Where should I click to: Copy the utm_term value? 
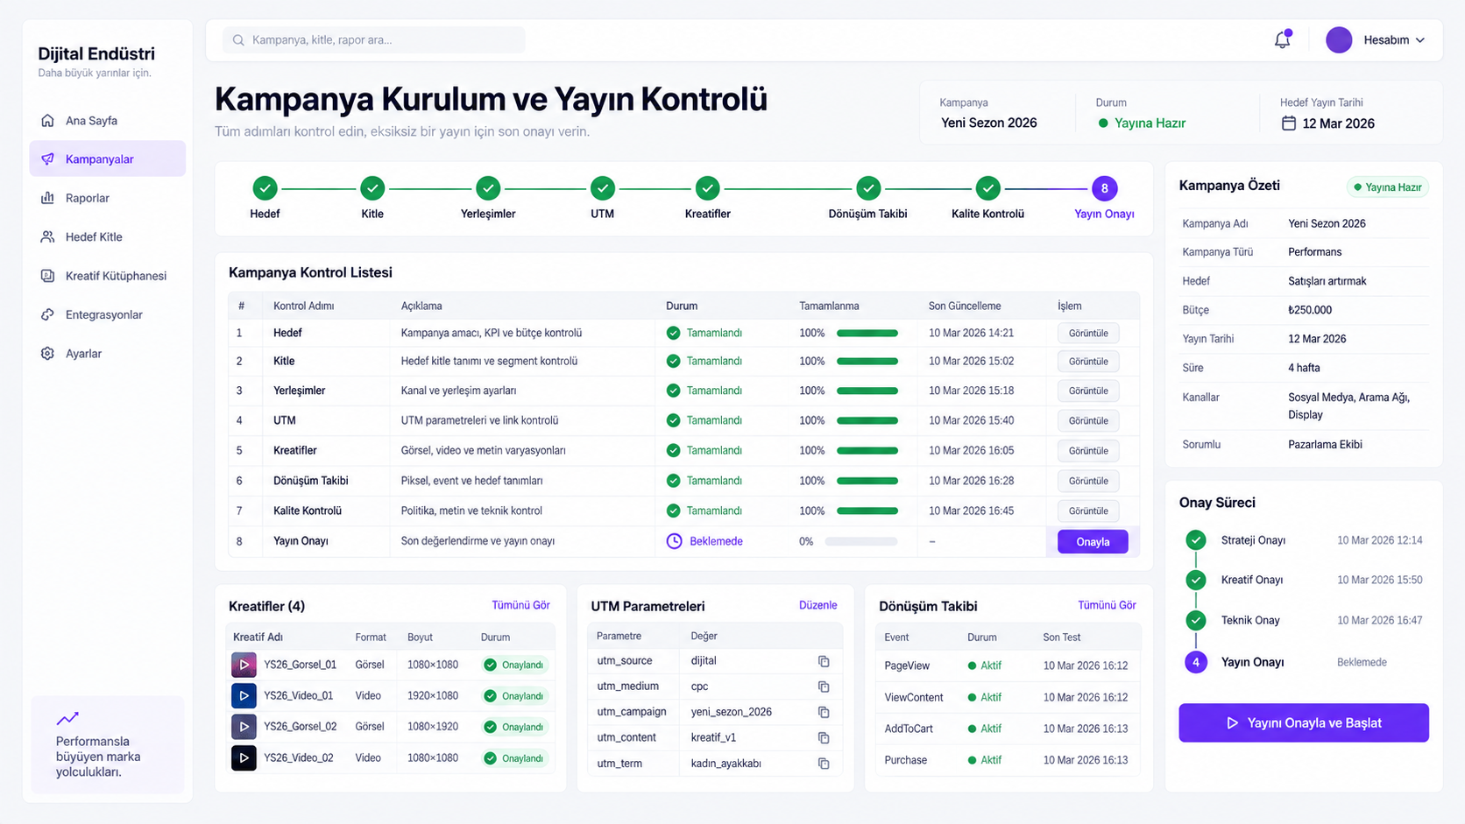coord(824,764)
